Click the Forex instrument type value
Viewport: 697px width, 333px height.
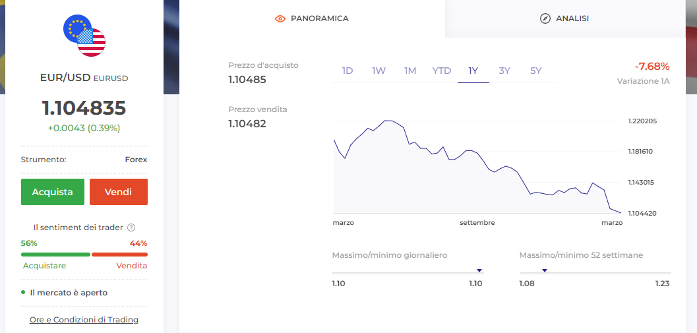136,160
